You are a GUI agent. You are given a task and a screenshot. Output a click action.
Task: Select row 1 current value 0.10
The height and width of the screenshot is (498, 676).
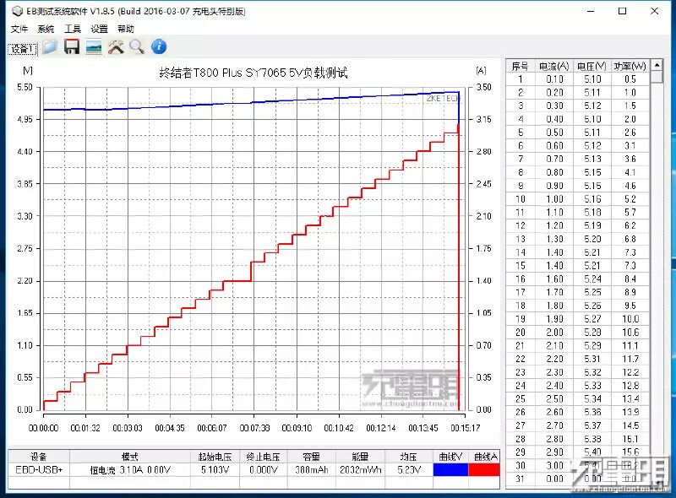(x=554, y=79)
